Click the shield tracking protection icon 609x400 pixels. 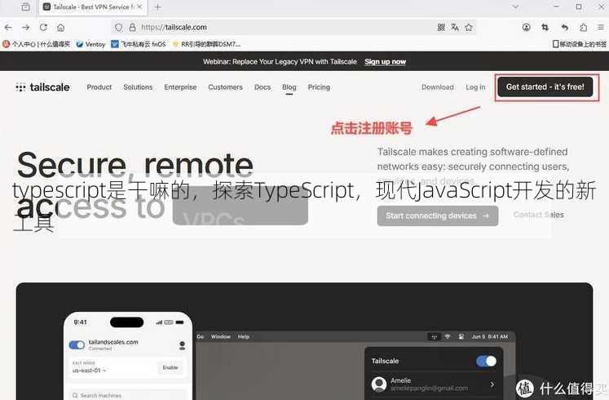coord(119,27)
